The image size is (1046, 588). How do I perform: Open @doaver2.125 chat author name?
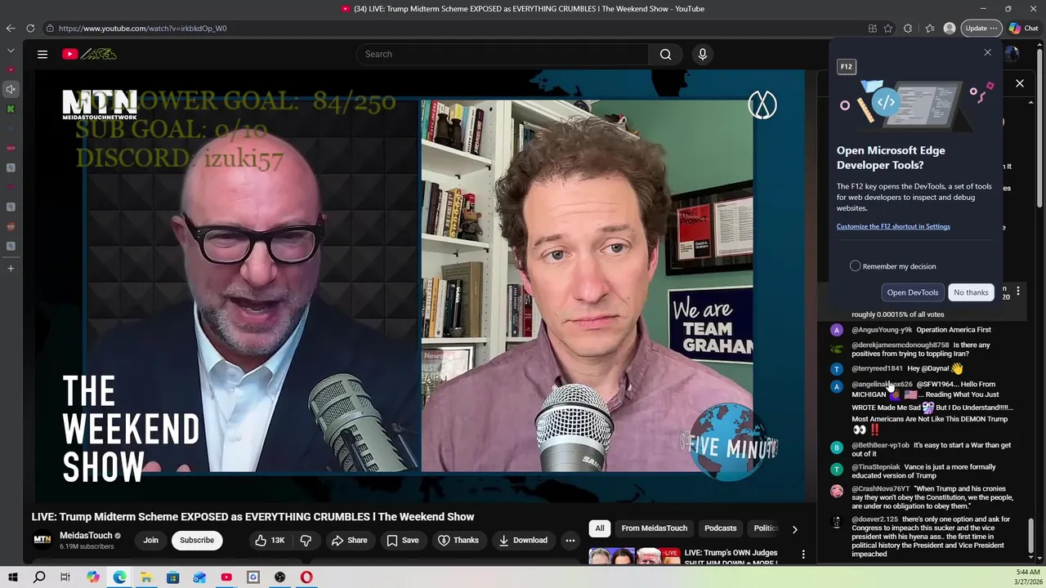pos(874,519)
